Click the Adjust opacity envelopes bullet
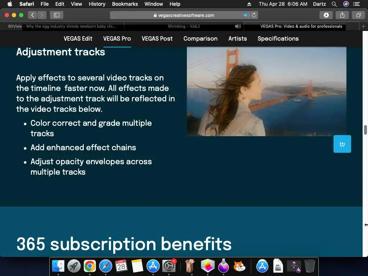 click(x=91, y=167)
